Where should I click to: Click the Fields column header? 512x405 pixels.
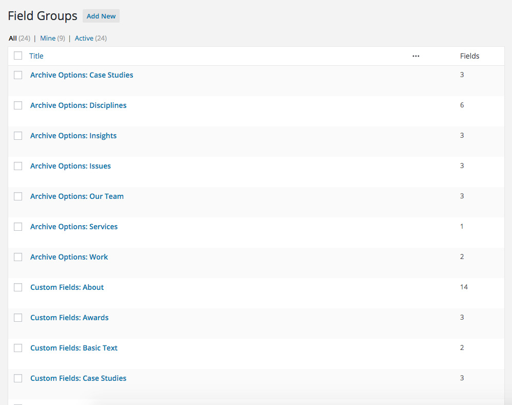469,56
